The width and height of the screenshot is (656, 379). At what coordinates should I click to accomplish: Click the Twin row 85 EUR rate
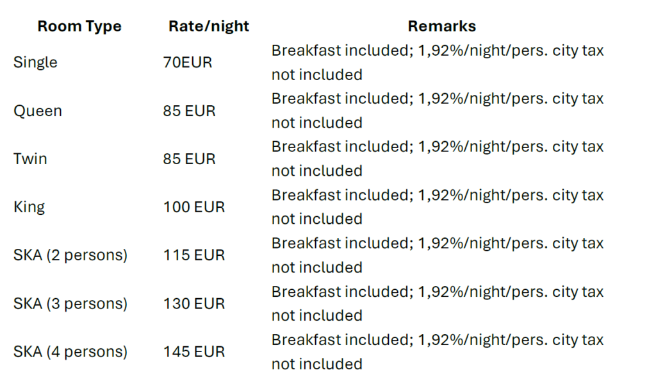click(x=189, y=159)
